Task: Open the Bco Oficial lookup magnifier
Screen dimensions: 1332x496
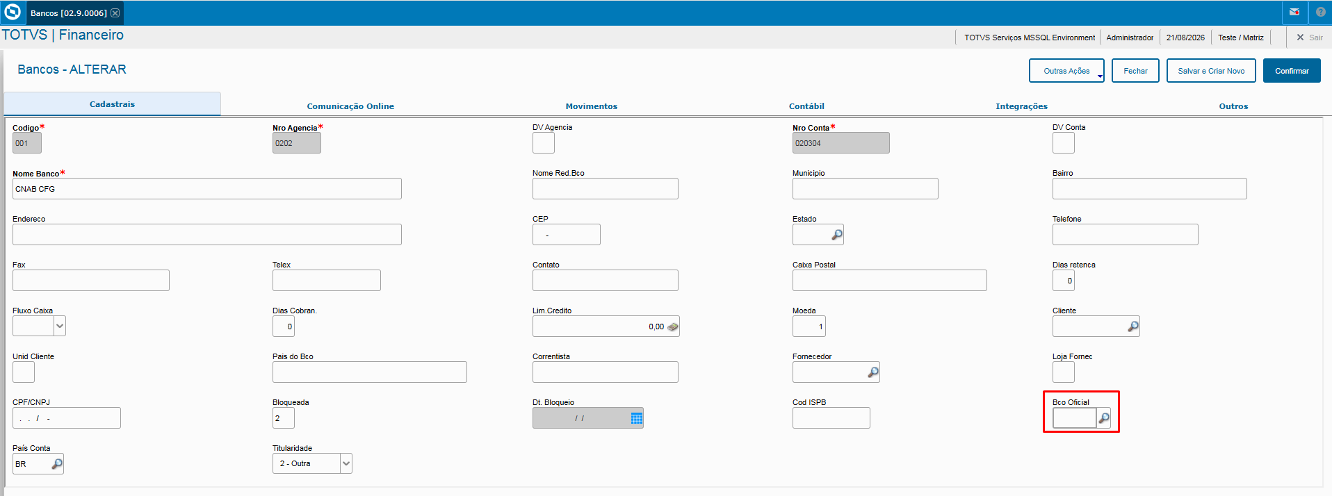Action: (1104, 418)
